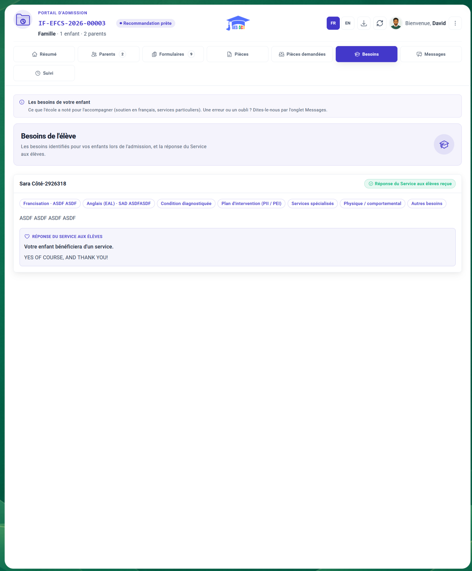Click the admission folder clock icon
Viewport: 472px width, 571px height.
point(23,20)
